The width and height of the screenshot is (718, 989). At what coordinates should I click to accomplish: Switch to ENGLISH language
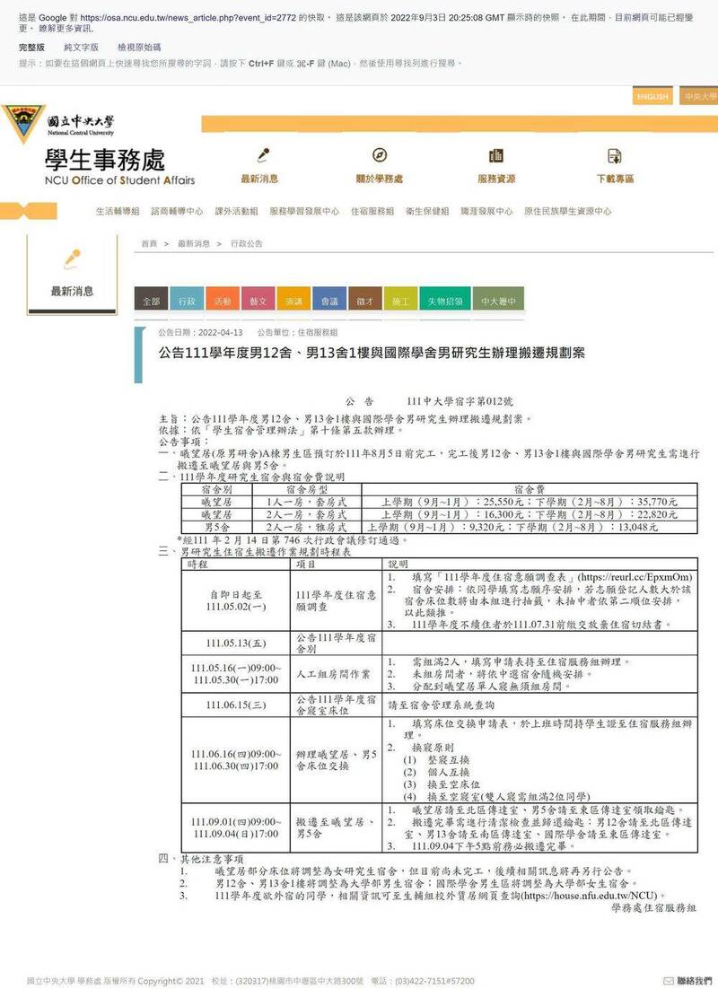(x=652, y=97)
